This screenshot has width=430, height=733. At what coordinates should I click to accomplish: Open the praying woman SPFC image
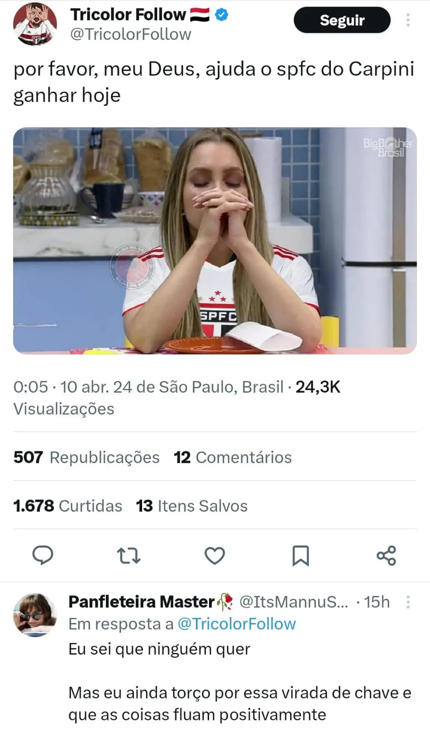(215, 241)
